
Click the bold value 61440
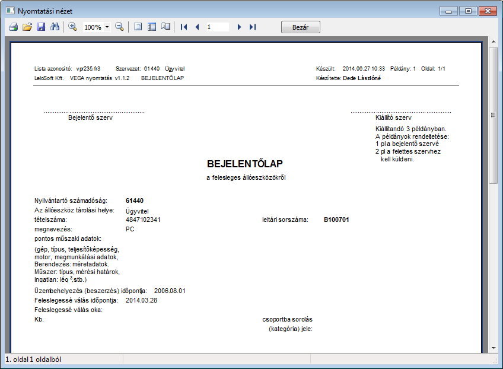(x=135, y=201)
